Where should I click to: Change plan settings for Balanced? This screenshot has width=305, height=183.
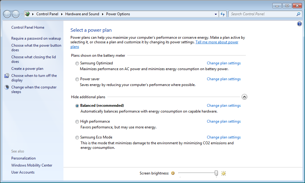point(224,106)
